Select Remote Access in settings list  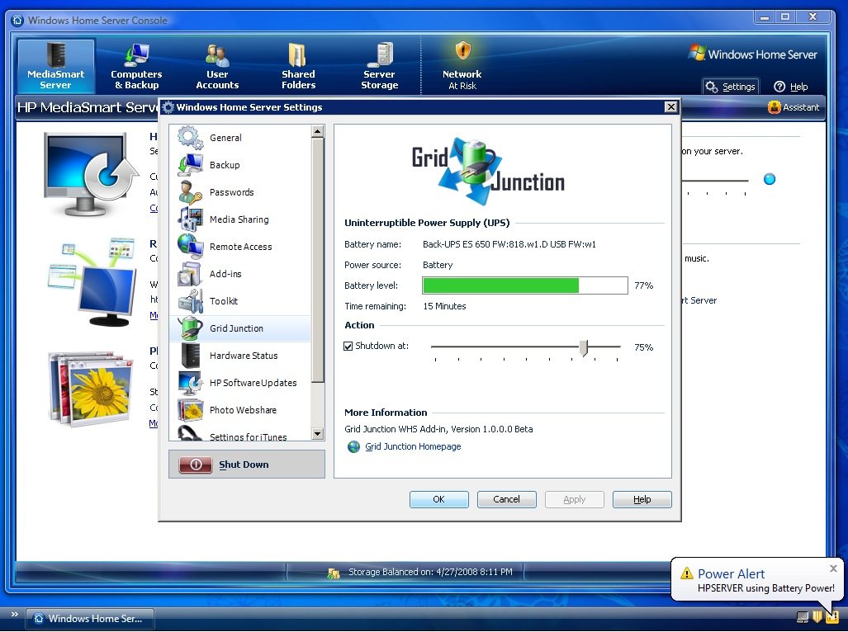[240, 247]
